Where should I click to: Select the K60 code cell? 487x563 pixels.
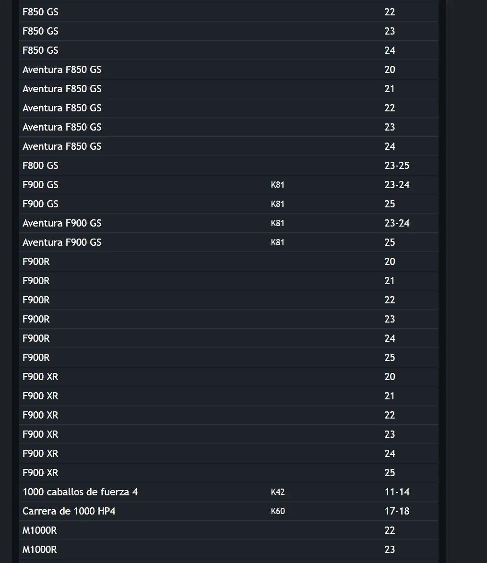[x=277, y=511]
